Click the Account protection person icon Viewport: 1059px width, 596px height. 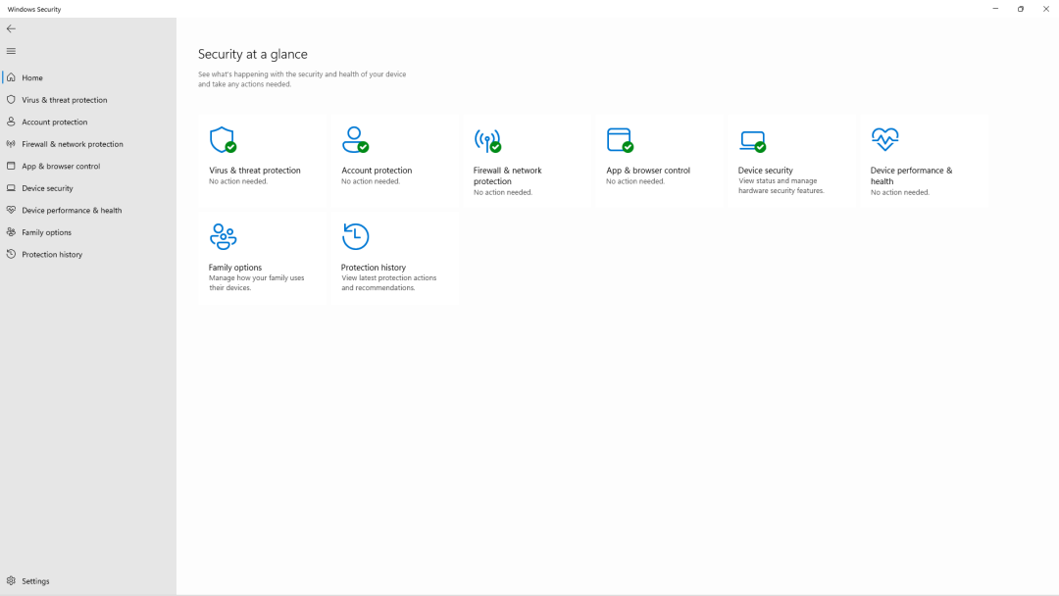click(x=356, y=138)
